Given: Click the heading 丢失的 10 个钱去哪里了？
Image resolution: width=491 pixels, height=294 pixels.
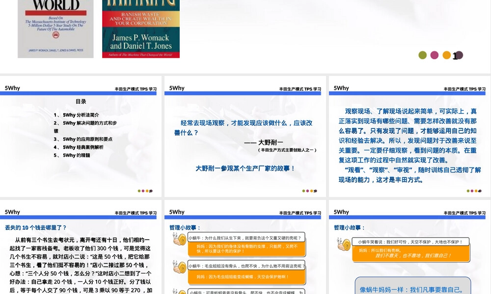Looking at the screenshot, I should pos(36,228).
